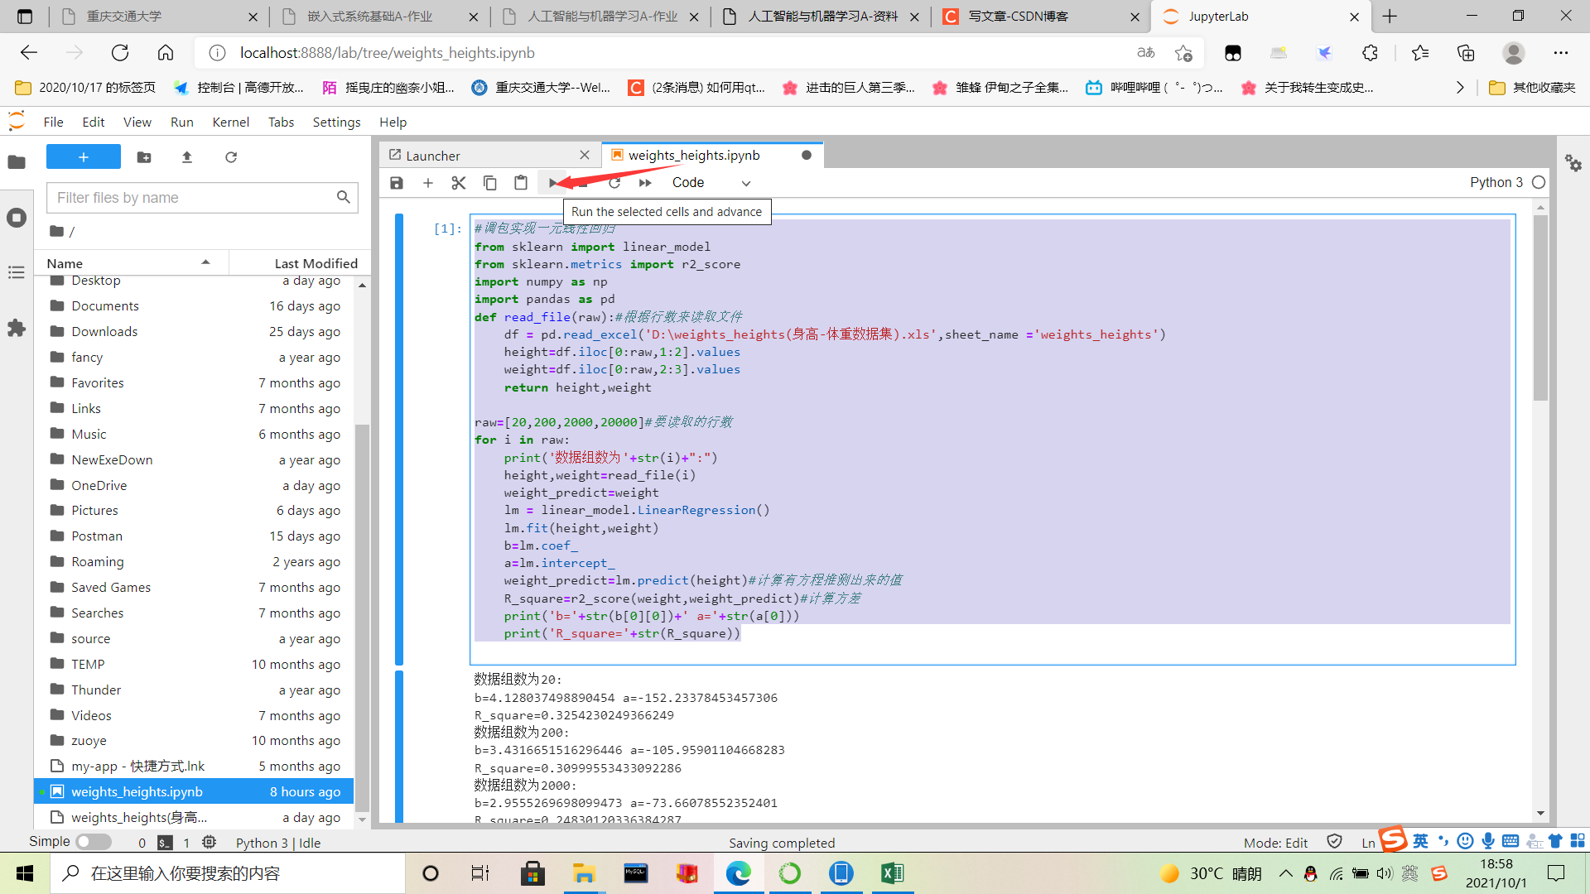
Task: Paste cells from clipboard
Action: pyautogui.click(x=521, y=183)
